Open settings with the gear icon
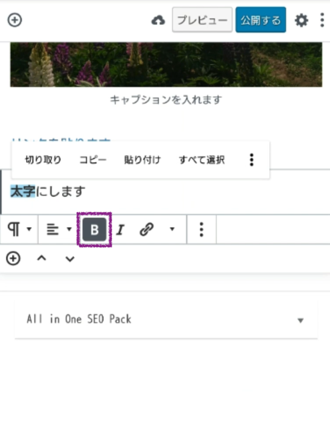Screen dimensions: 330x439 (301, 20)
